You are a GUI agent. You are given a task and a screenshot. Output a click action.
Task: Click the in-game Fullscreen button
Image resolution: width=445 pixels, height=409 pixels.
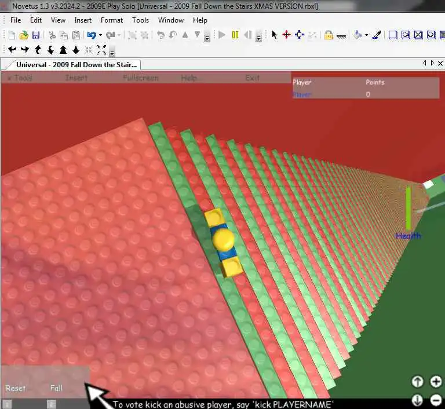pyautogui.click(x=141, y=78)
